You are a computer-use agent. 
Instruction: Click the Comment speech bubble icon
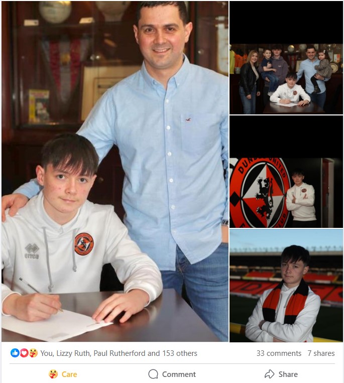coord(153,374)
